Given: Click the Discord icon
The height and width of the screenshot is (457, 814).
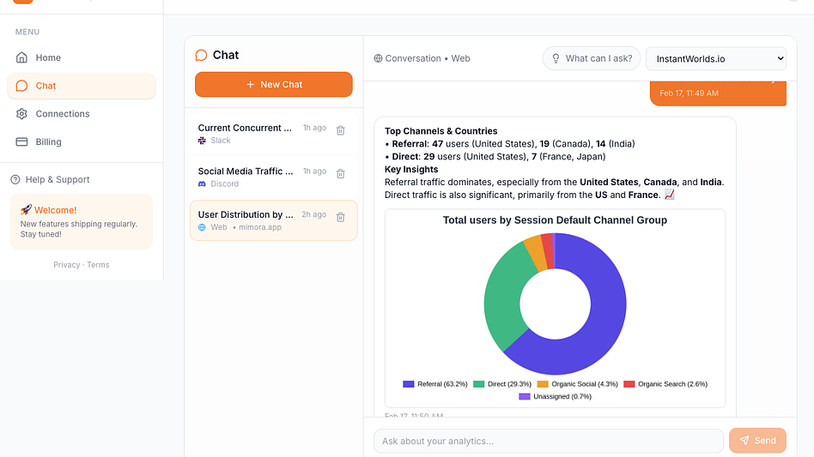Looking at the screenshot, I should (202, 184).
